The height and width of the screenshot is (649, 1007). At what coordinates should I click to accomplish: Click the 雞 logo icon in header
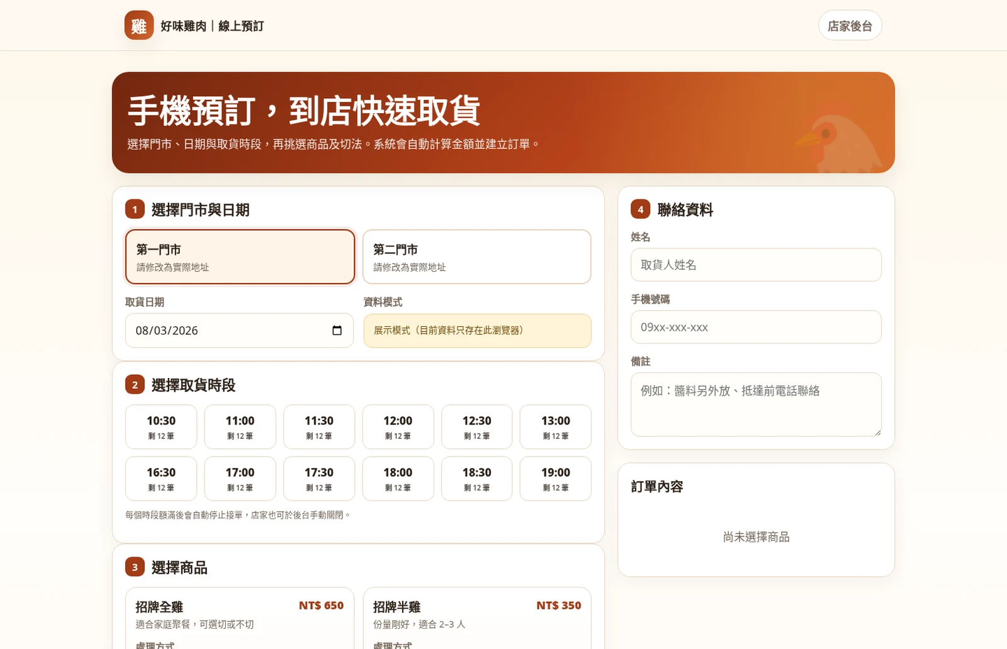coord(139,25)
